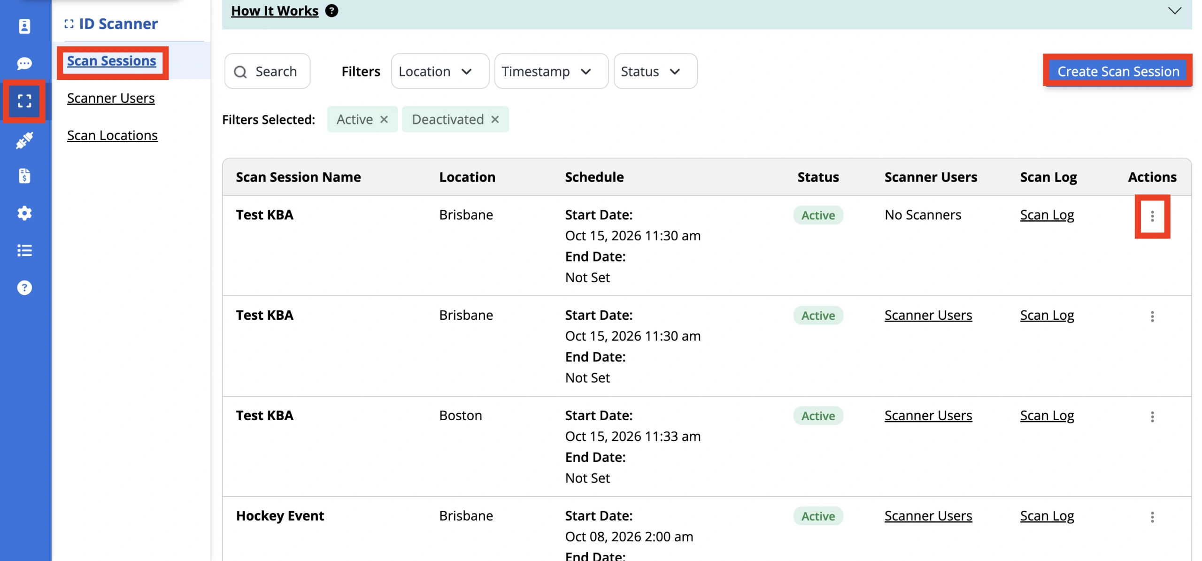Open actions menu for second Test KBA row
Viewport: 1202px width, 561px height.
1152,316
